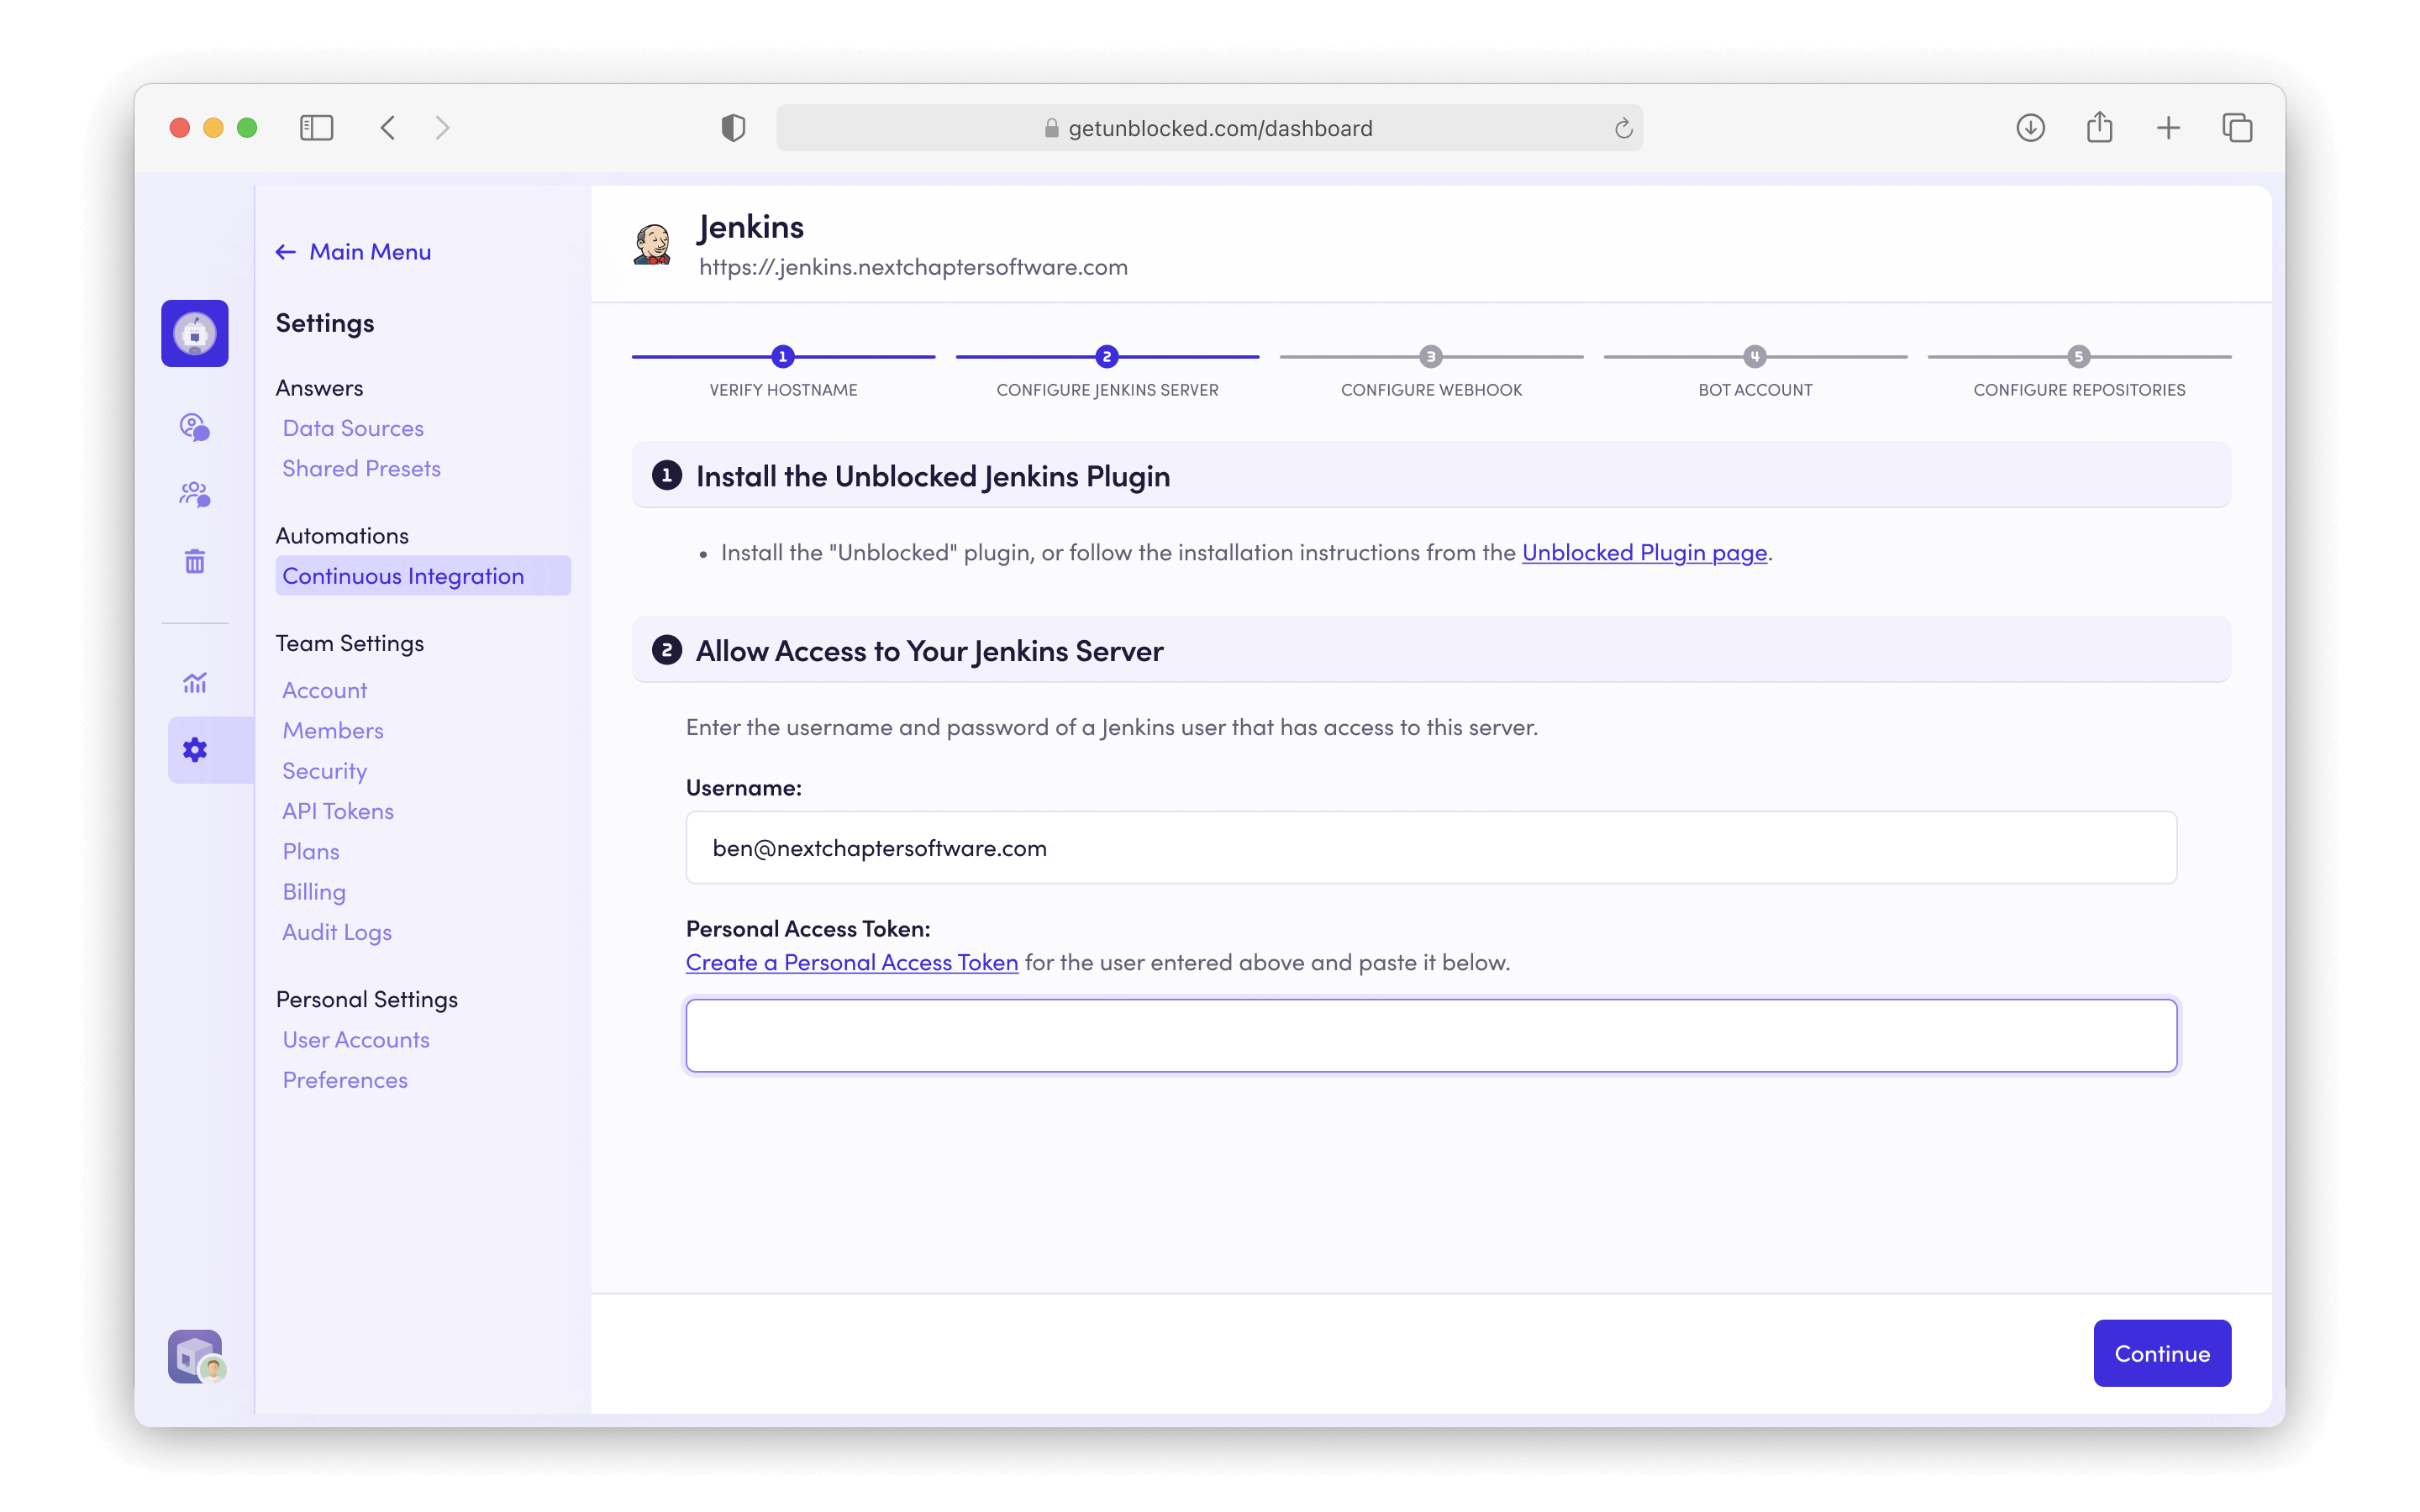Go to Verify Hostname step
Screen dimensions: 2420x1512
point(783,357)
